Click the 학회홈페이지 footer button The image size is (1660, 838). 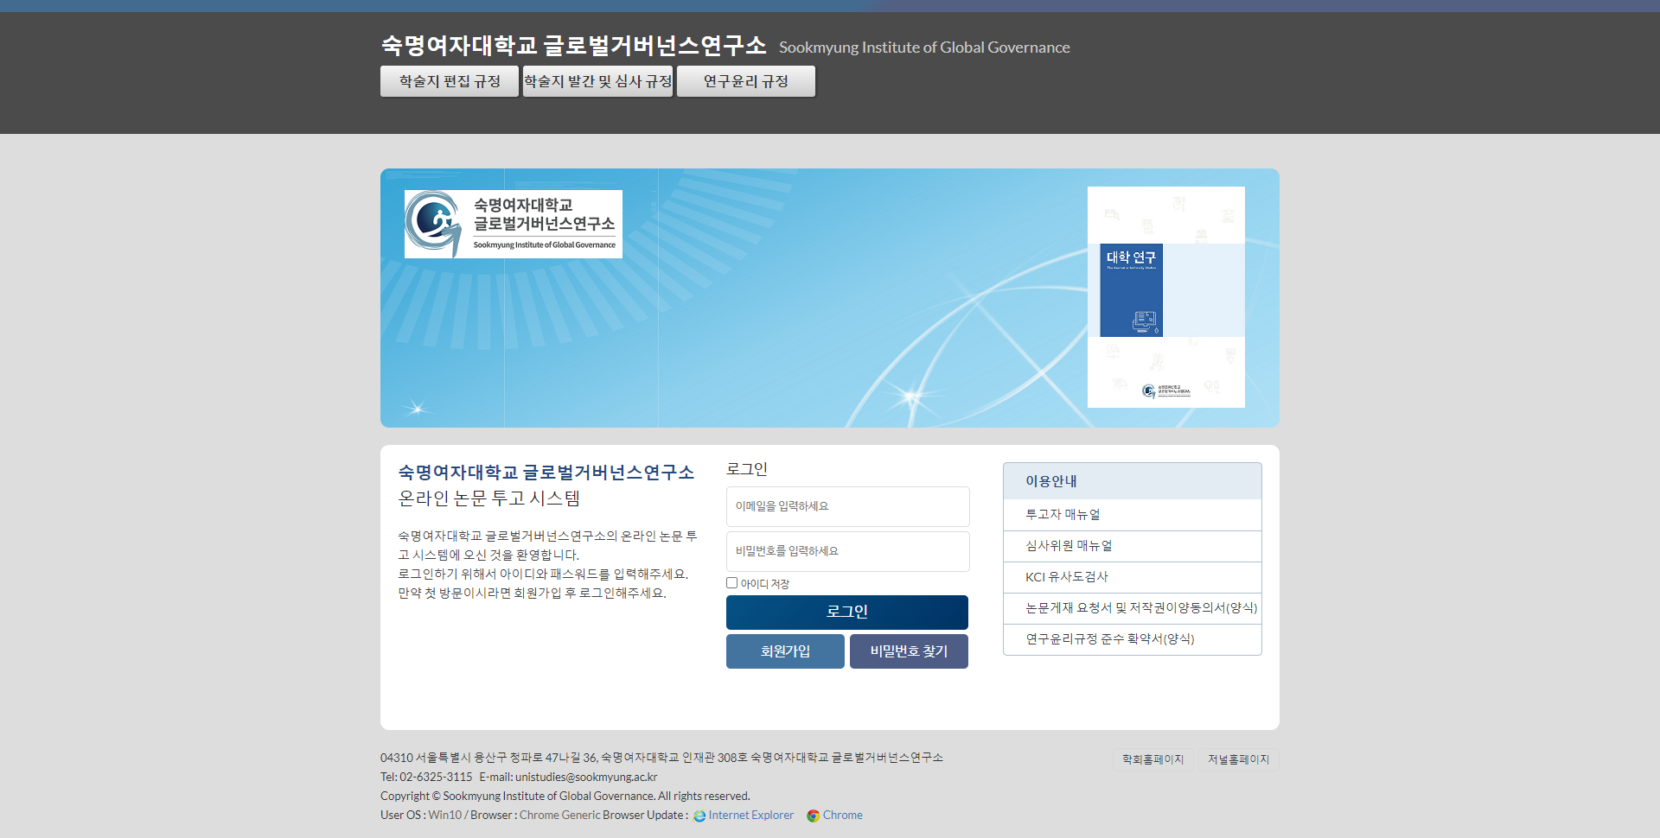click(1152, 759)
